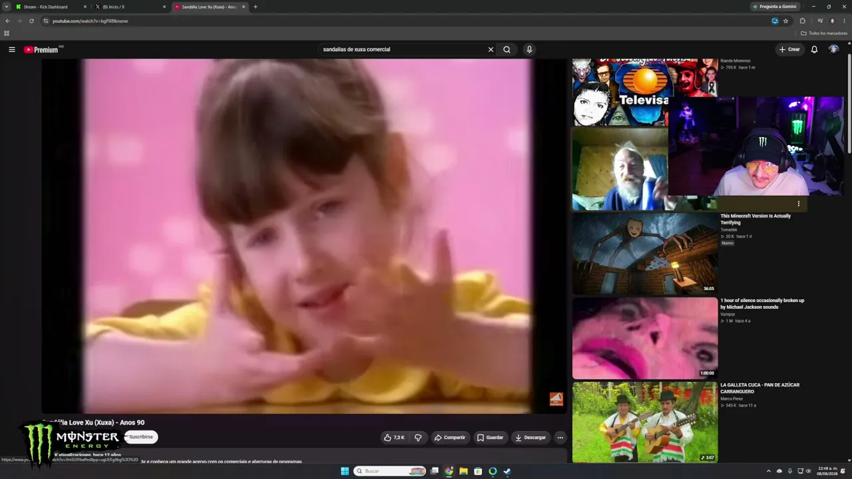Share the video using Compartir
Screen dimensions: 852x479
450,437
